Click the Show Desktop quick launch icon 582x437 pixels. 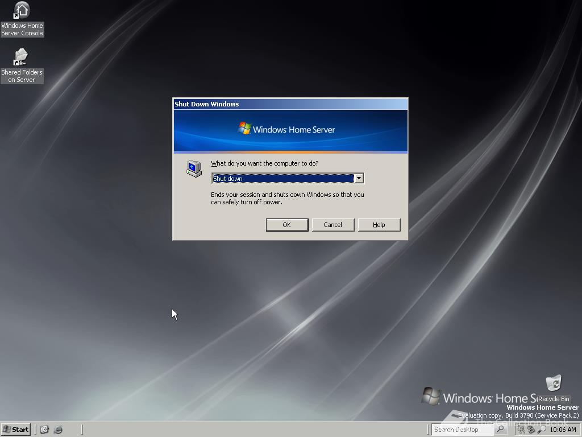[44, 430]
